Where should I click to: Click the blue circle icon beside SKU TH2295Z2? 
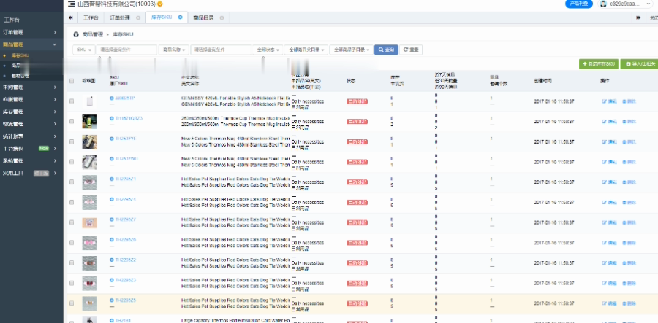pos(112,260)
